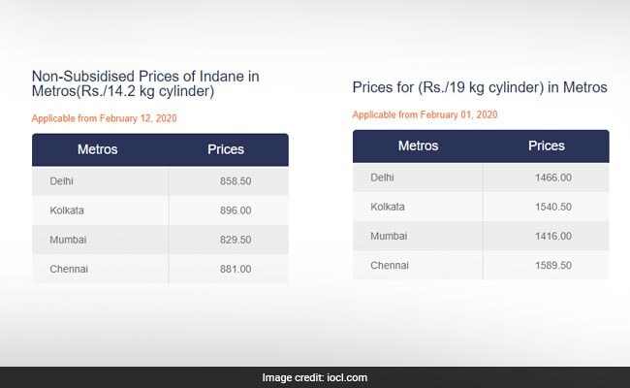Select the 'Applicable from February 01, 2020' text
The image size is (630, 388).
(x=425, y=114)
